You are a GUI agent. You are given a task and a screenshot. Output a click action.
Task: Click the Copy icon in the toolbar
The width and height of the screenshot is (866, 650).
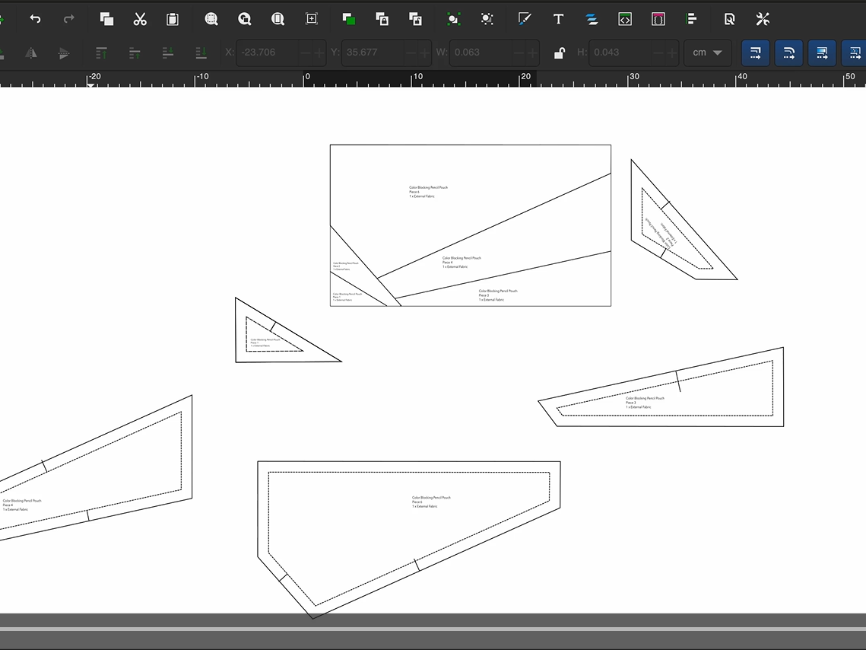pos(106,19)
